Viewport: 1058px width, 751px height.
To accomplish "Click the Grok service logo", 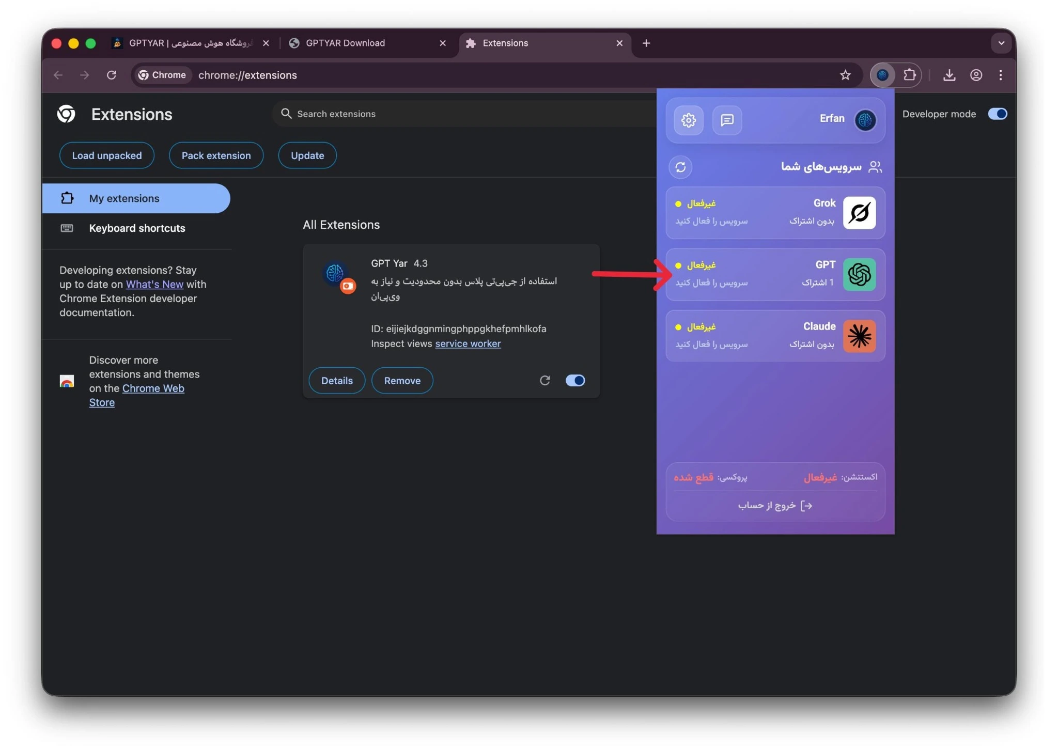I will (859, 212).
